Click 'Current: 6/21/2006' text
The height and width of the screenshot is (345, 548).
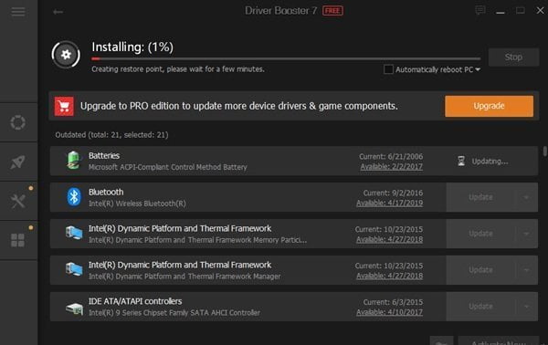pos(391,156)
